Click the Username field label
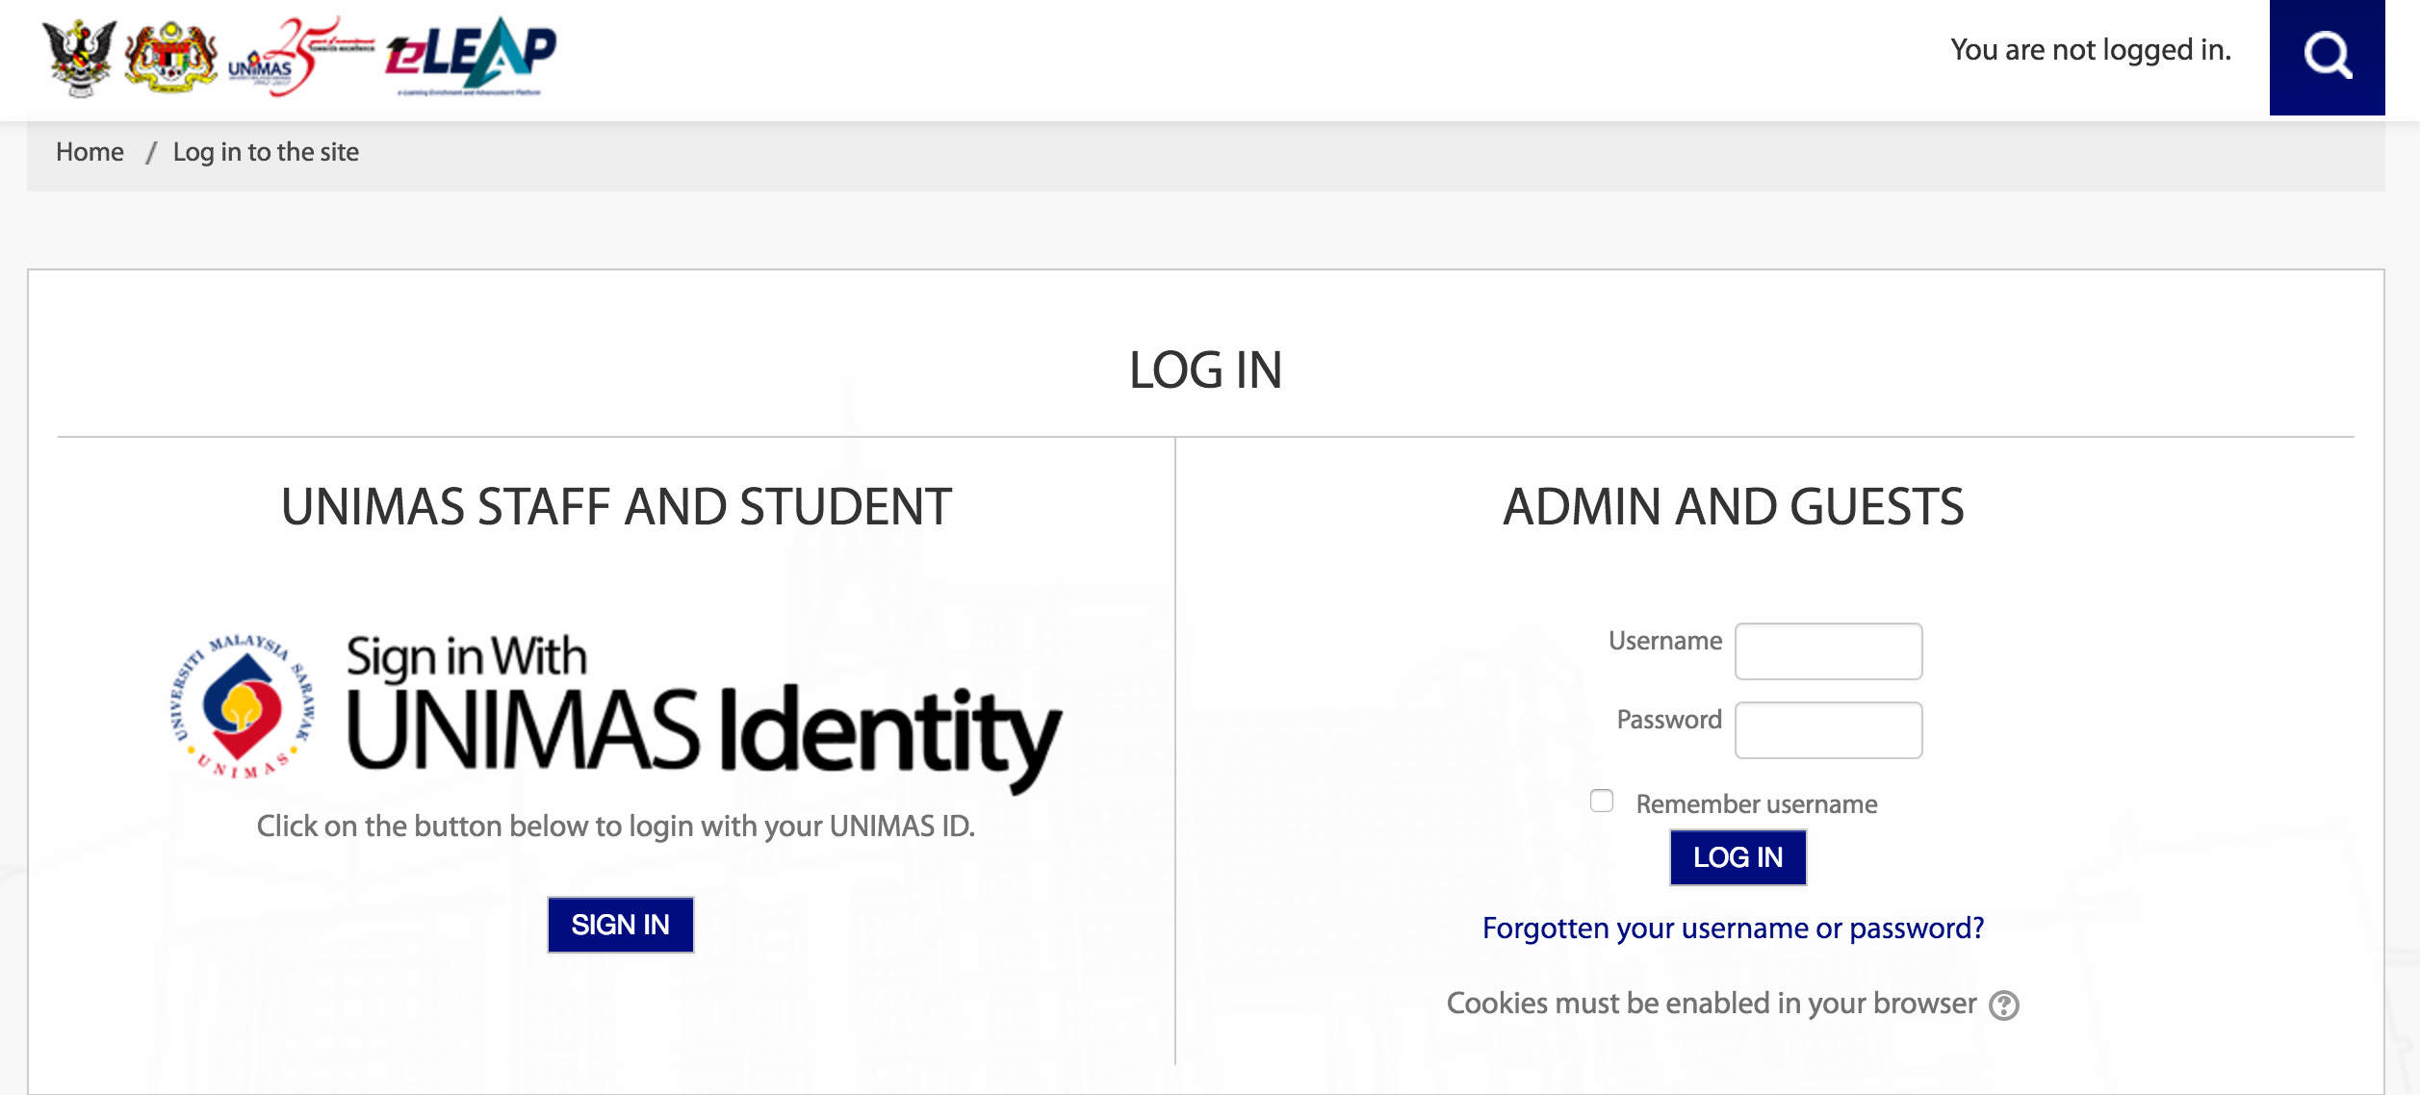This screenshot has width=2420, height=1095. tap(1665, 641)
